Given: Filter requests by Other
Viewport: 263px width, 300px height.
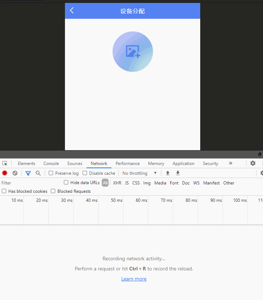Looking at the screenshot, I should pyautogui.click(x=229, y=183).
